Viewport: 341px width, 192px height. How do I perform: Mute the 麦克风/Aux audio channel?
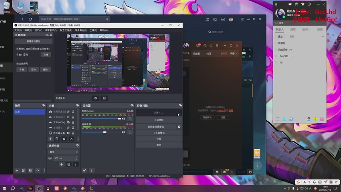pyautogui.click(x=123, y=119)
